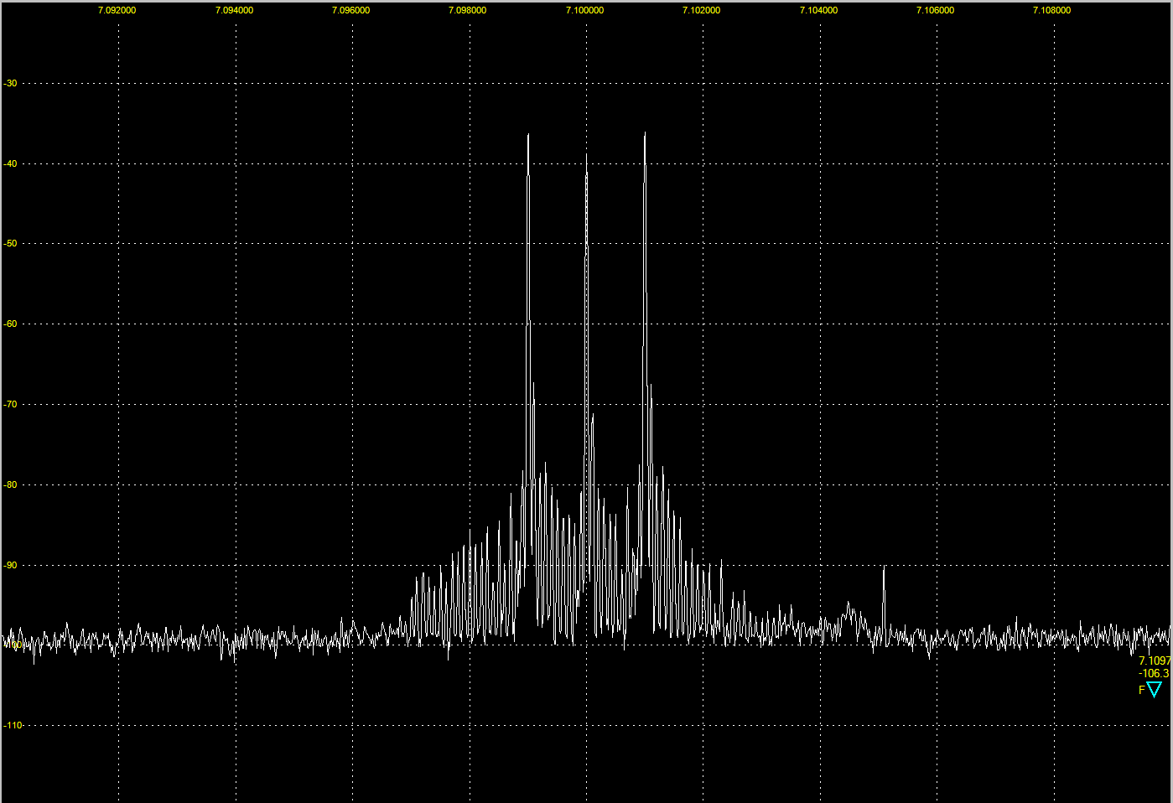Screen dimensions: 1173x803
Task: Click the 7.104000 frequency label
Action: [818, 10]
